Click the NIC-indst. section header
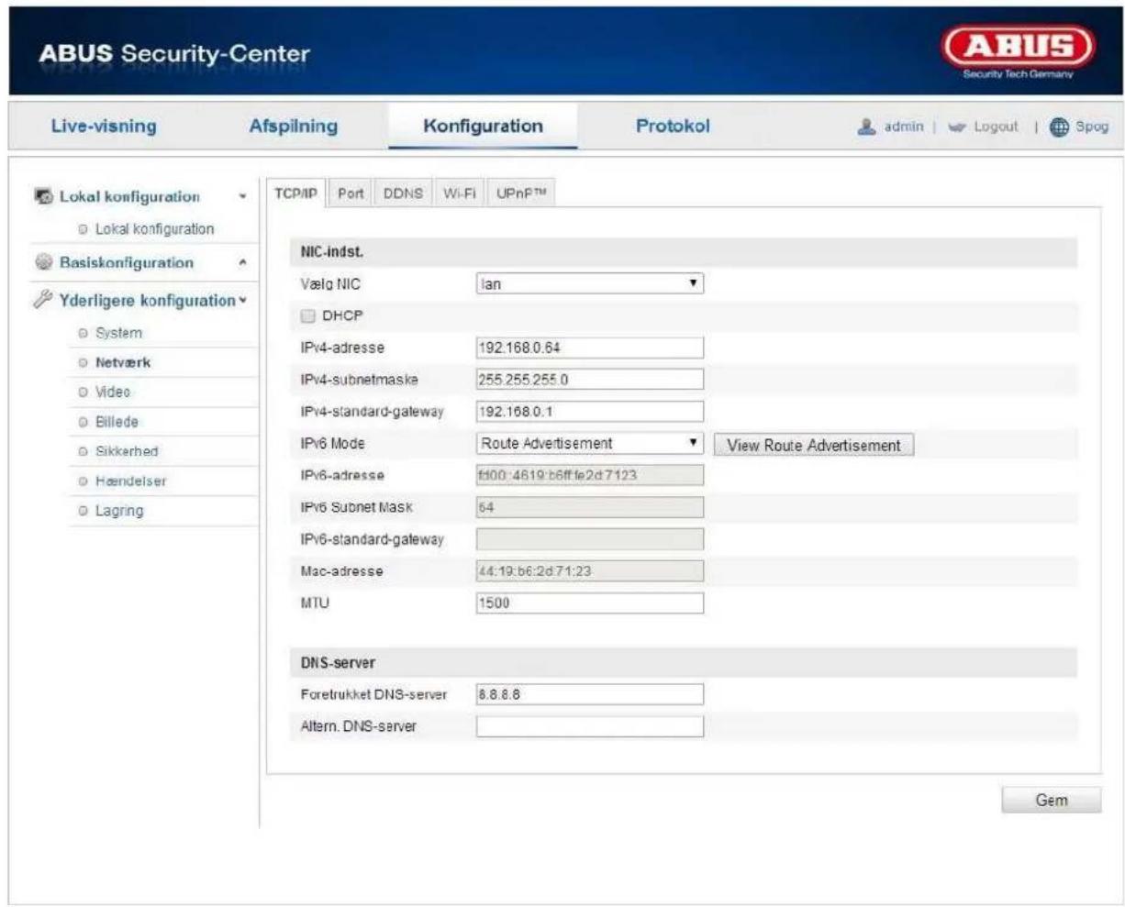The width and height of the screenshot is (1125, 907). (x=683, y=252)
